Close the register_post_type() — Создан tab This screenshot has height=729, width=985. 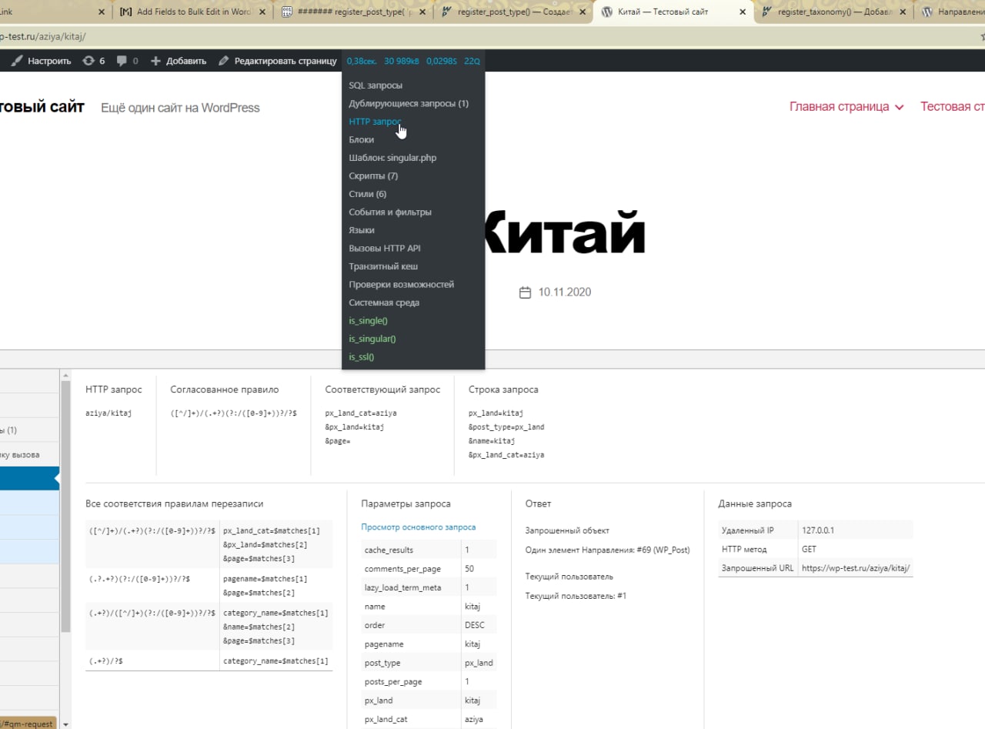tap(583, 12)
